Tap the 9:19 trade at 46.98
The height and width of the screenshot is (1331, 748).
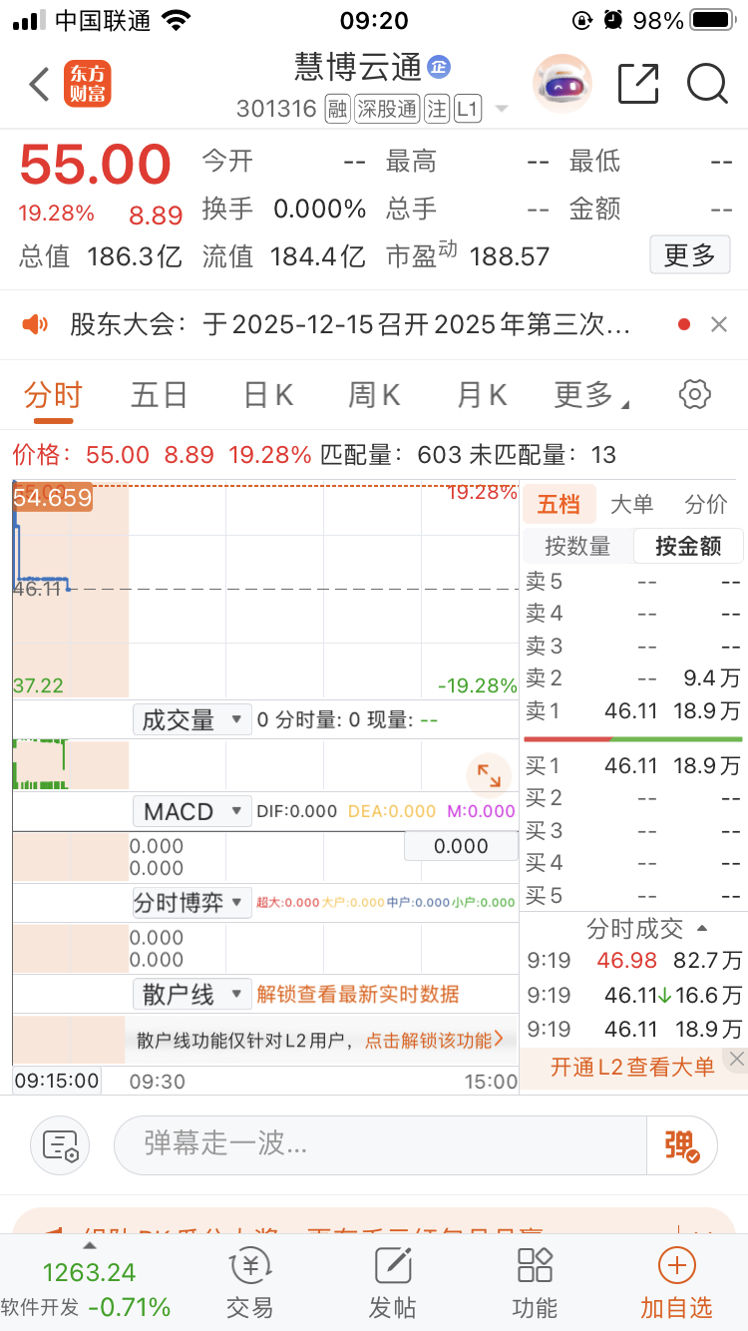(633, 961)
